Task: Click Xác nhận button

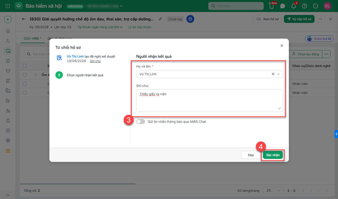Action: click(273, 155)
